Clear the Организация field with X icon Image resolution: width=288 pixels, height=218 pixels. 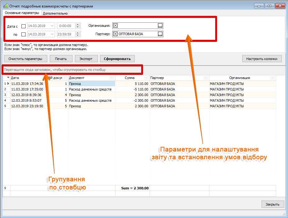coord(115,26)
